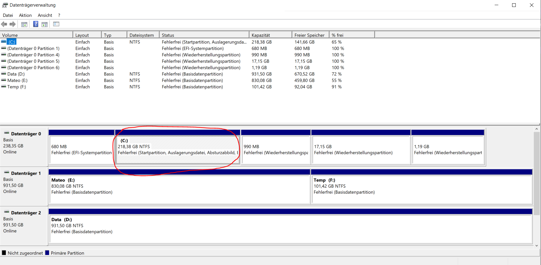The width and height of the screenshot is (541, 265).
Task: Click the Forward arrow in the toolbar
Action: [13, 24]
